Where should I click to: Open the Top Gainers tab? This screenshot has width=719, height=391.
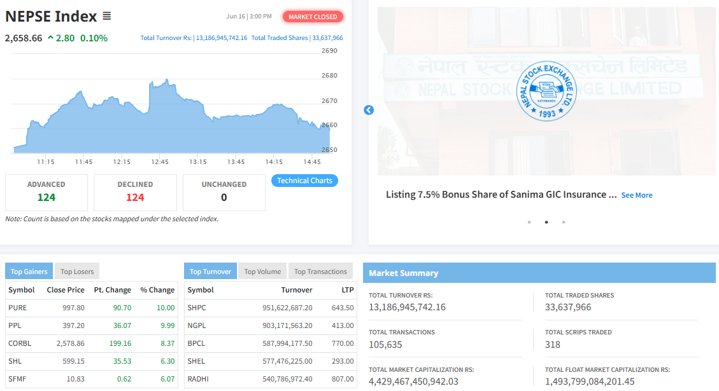29,271
